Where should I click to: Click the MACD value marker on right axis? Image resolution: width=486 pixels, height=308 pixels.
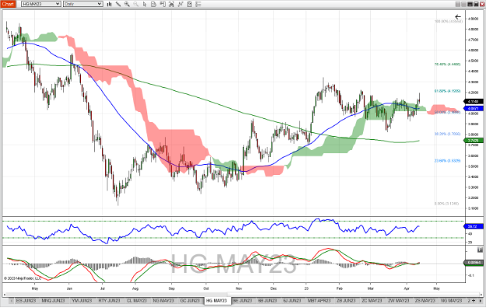(474, 263)
